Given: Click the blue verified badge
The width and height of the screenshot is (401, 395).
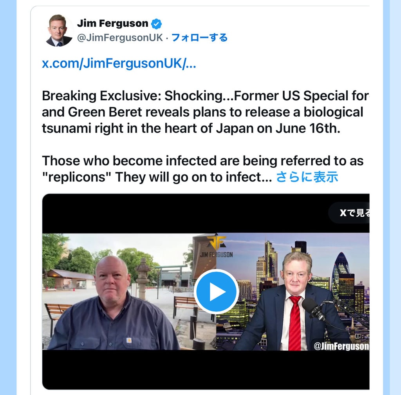Looking at the screenshot, I should [x=156, y=24].
